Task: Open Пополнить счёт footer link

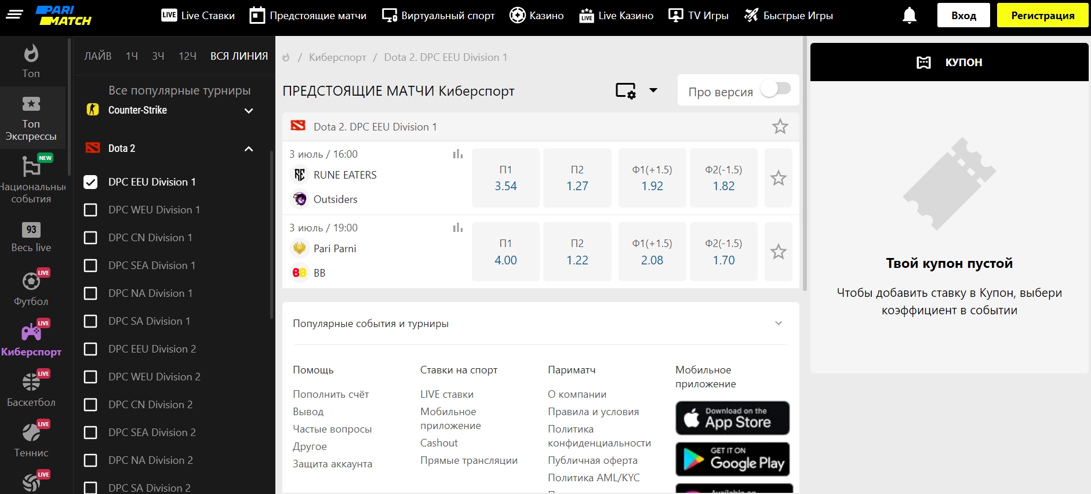Action: click(330, 394)
